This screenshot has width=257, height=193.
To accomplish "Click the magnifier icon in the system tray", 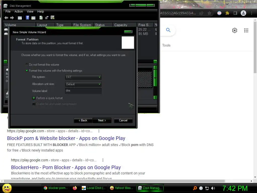I will 195,188.
